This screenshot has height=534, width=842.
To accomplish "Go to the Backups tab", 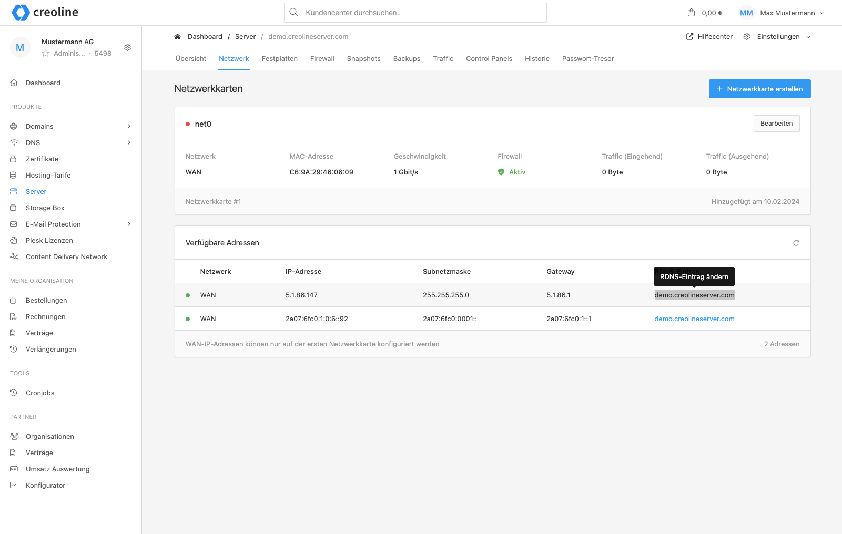I will pos(407,59).
